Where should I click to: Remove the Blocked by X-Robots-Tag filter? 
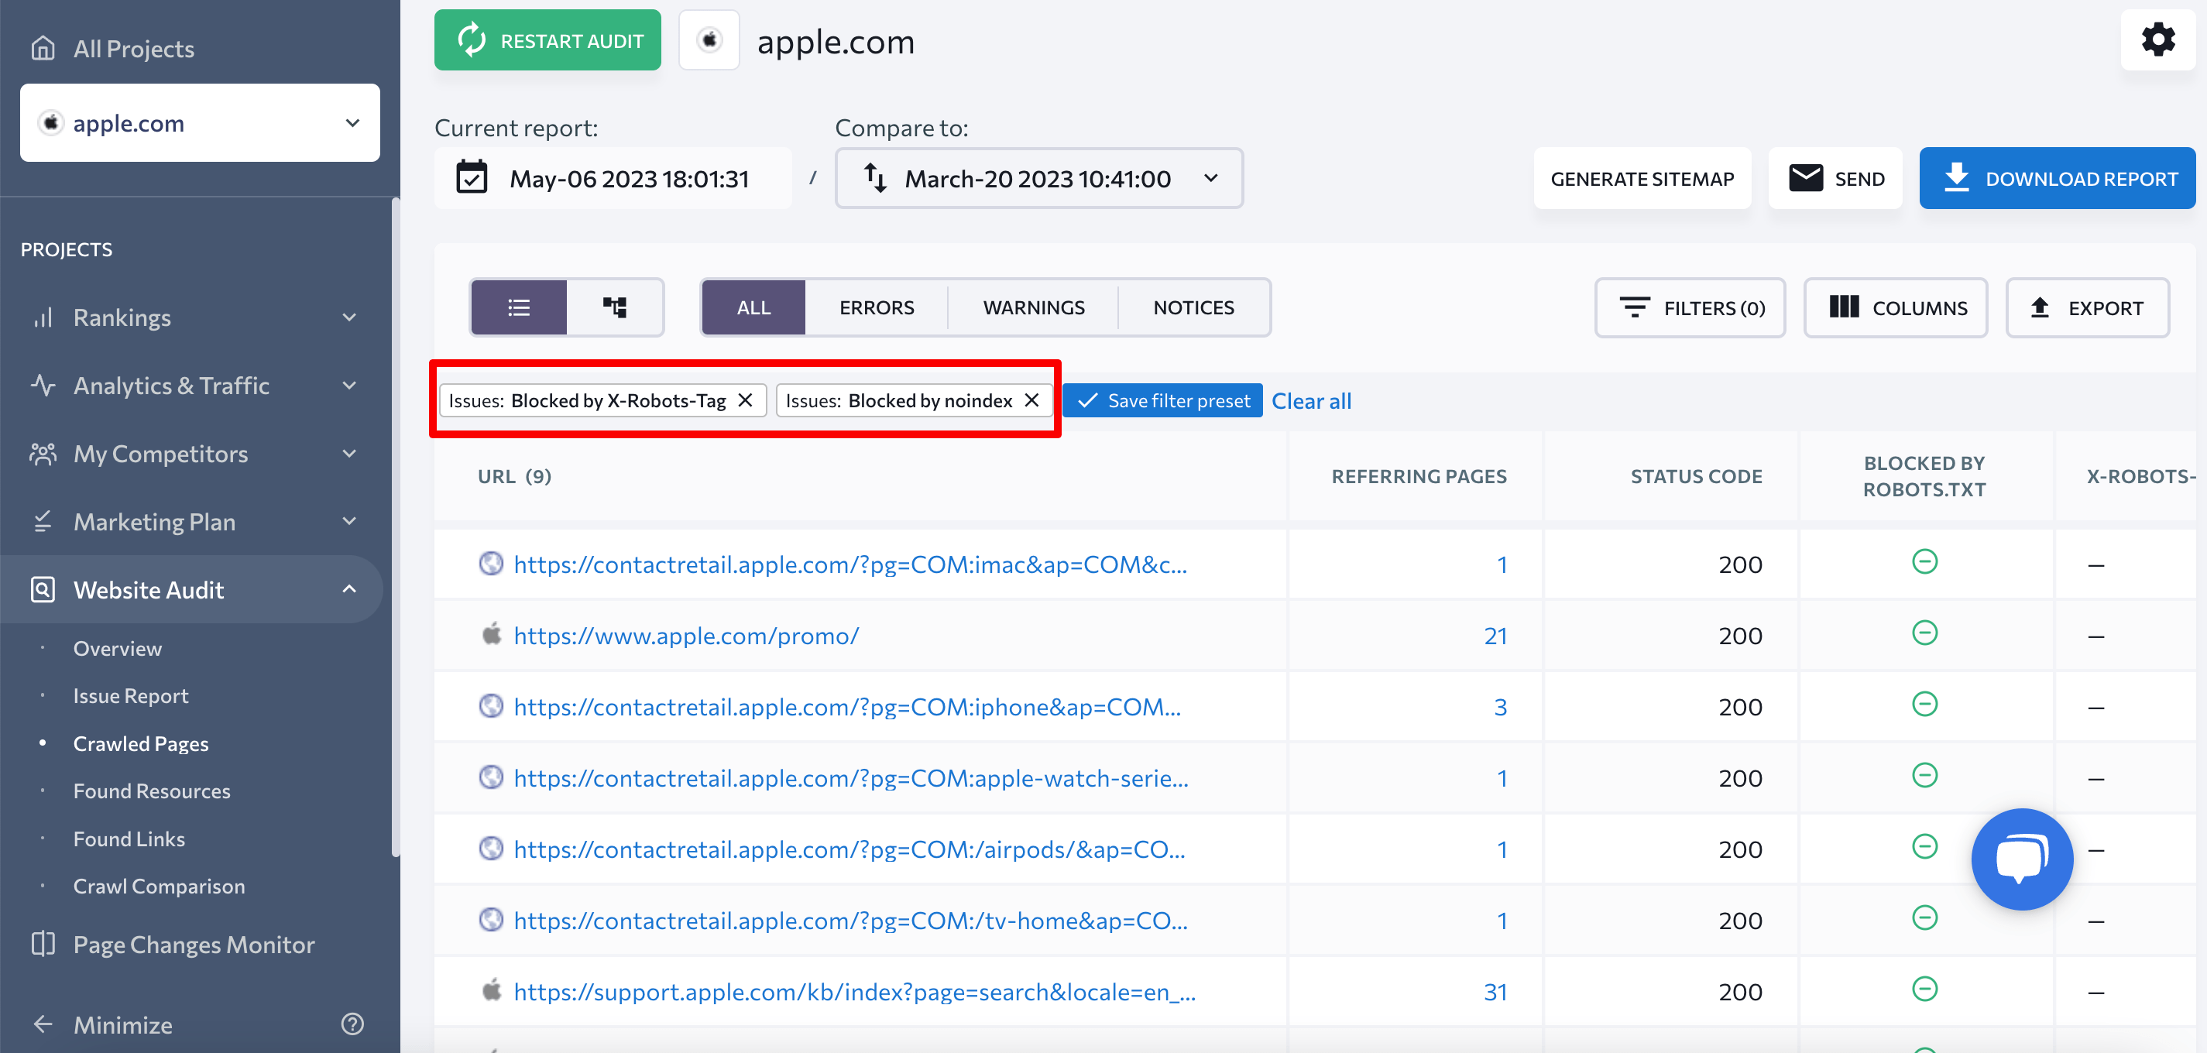pos(746,400)
